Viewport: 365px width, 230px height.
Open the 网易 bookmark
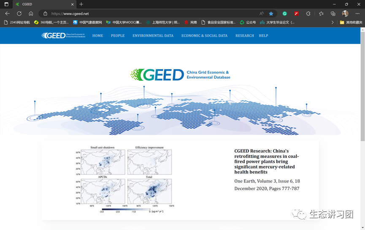pyautogui.click(x=191, y=22)
